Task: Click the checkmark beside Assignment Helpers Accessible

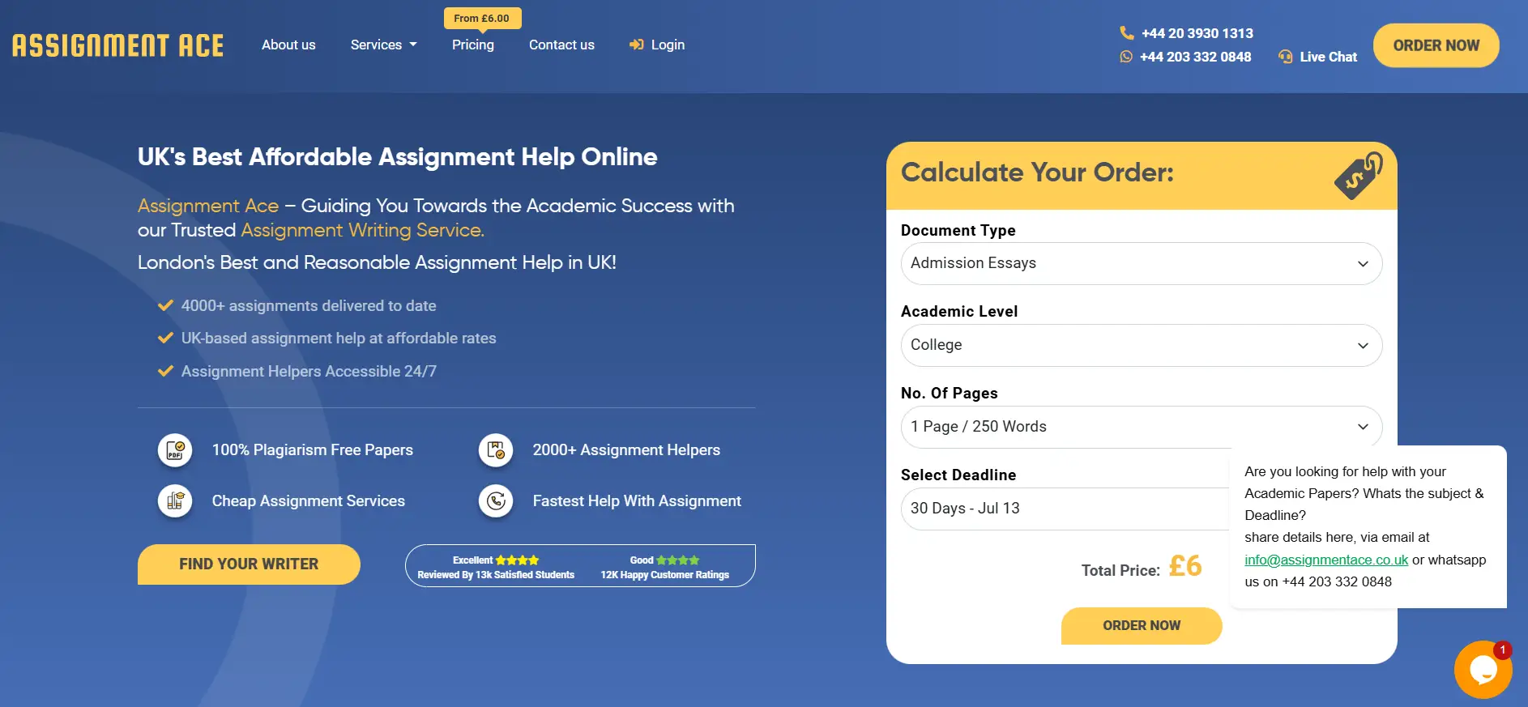Action: point(165,371)
